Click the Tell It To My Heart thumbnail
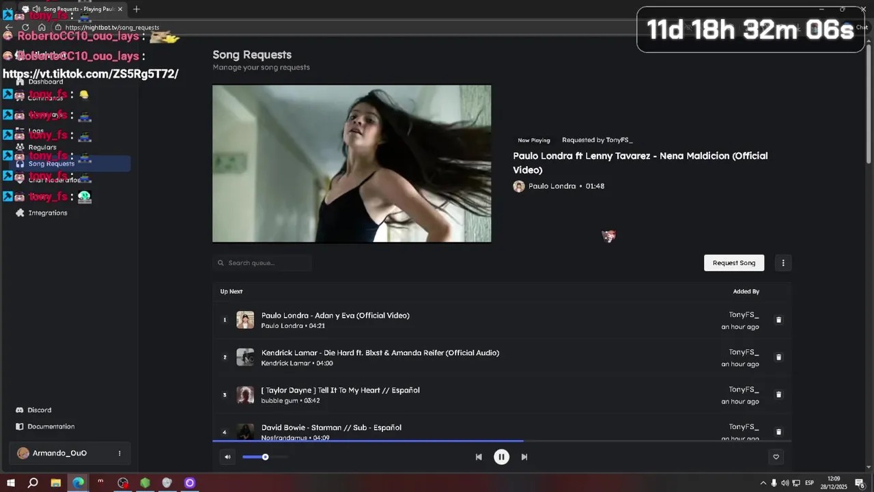874x492 pixels. [245, 394]
